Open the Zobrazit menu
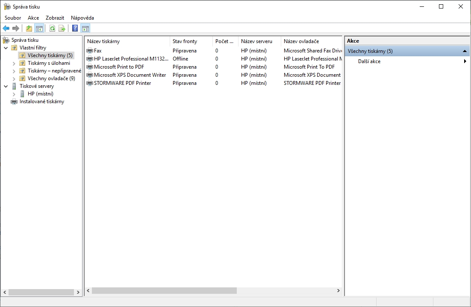This screenshot has width=471, height=307. (x=55, y=18)
